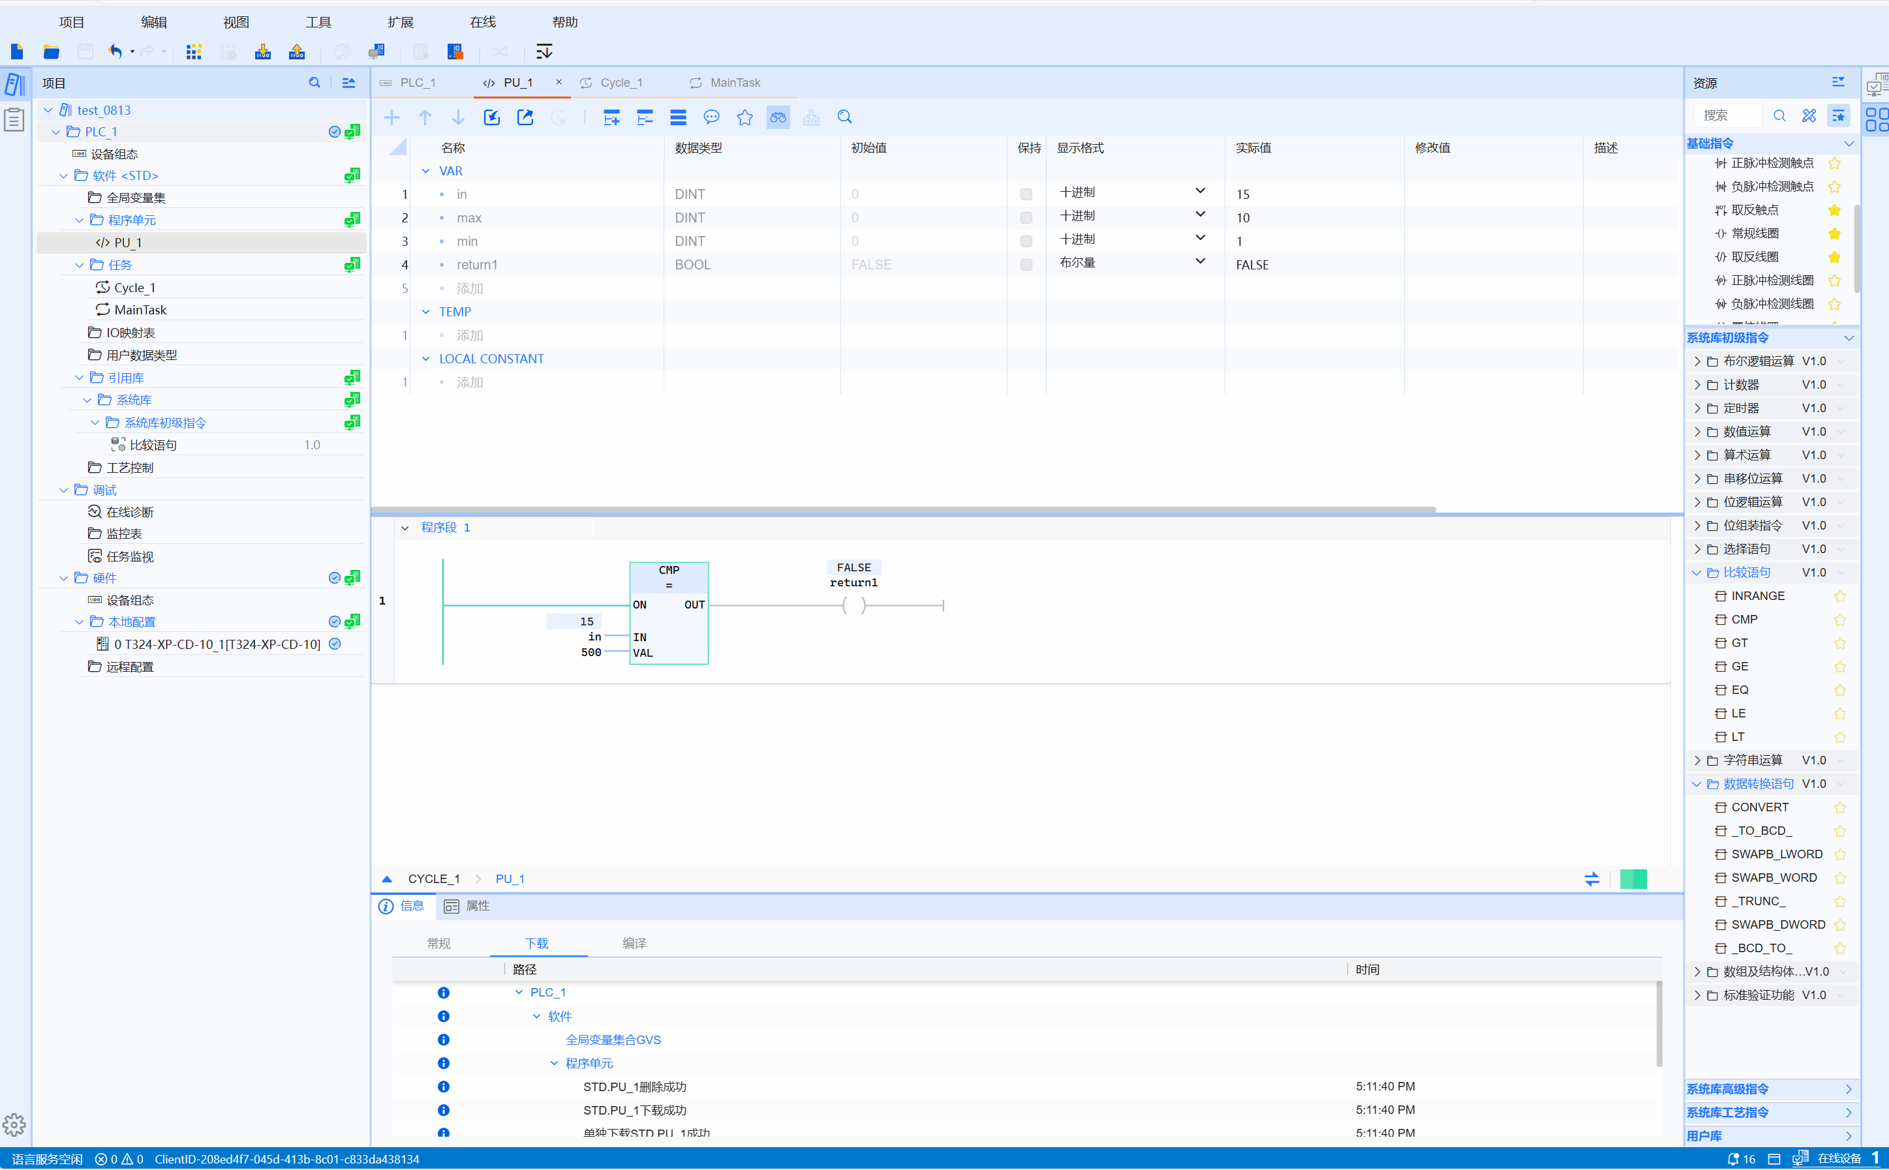Screen dimensions: 1889x1170
Task: Toggle the retain checkbox for variable in
Action: [1026, 194]
